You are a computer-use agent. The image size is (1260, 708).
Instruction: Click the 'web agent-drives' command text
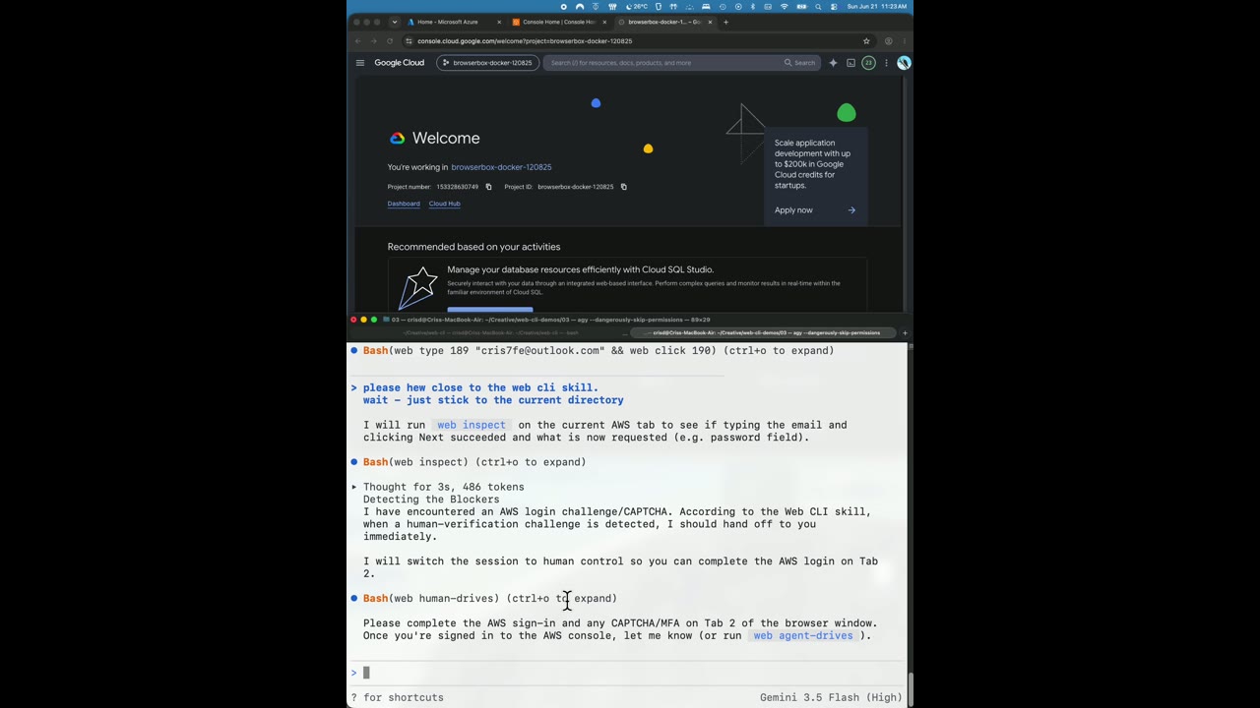803,635
